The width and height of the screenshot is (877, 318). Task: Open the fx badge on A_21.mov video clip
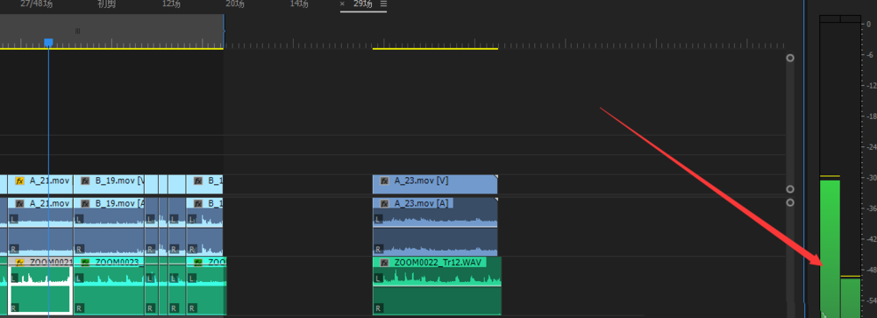coord(19,181)
